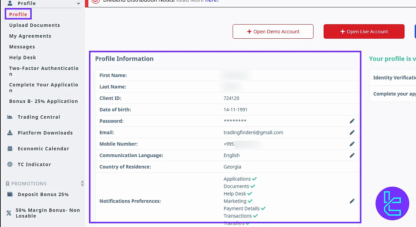Click the TC Indicator target icon
This screenshot has height=227, width=416.
[x=10, y=164]
